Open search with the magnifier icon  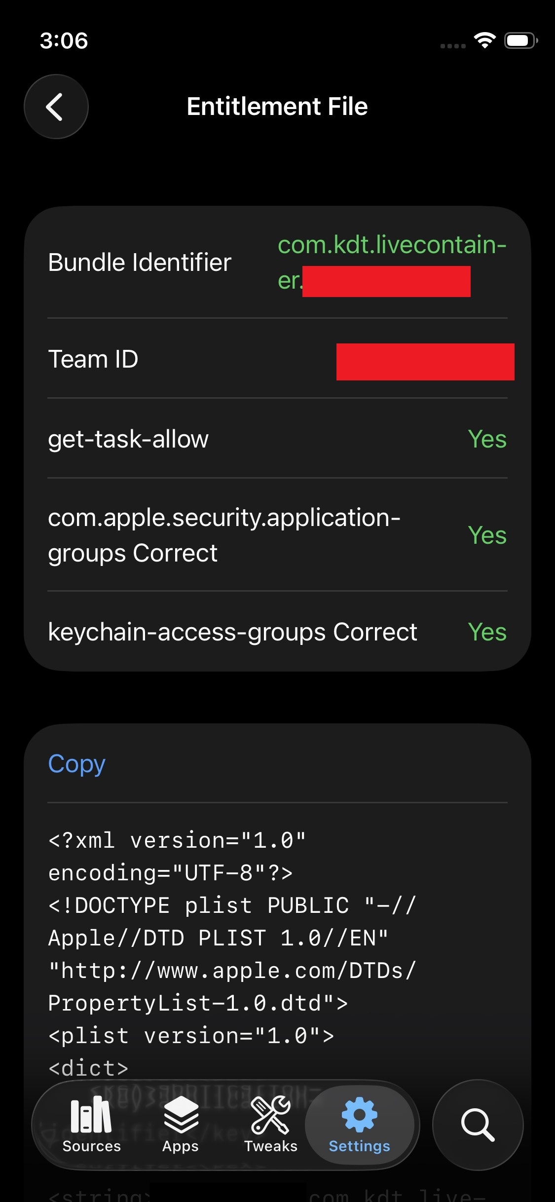click(x=477, y=1124)
